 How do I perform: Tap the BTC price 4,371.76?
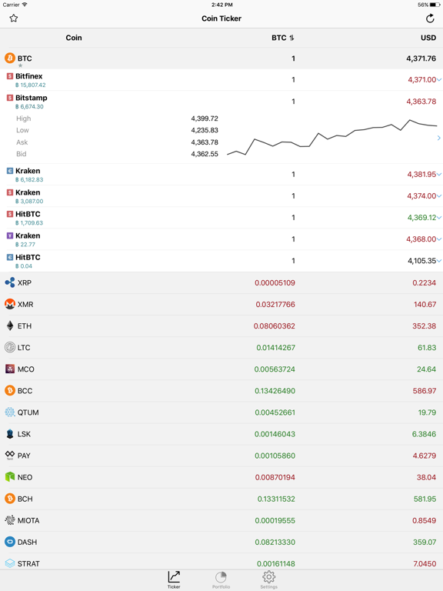click(421, 58)
